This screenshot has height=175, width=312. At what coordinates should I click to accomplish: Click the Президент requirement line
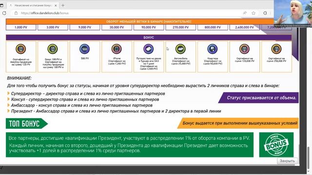click(x=116, y=111)
